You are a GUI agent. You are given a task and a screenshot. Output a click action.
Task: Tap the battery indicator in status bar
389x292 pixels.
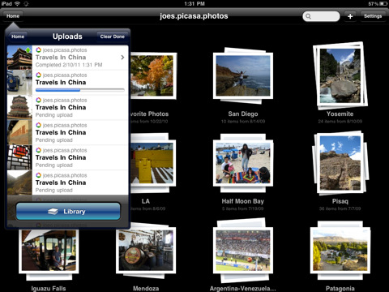click(383, 3)
